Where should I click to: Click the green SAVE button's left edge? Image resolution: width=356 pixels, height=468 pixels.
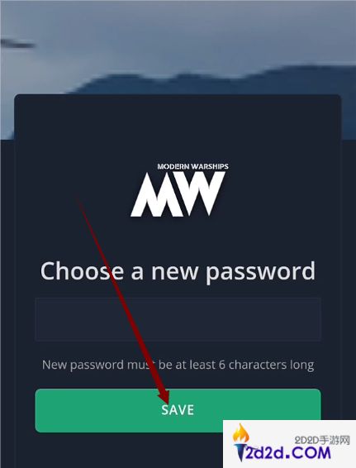click(37, 410)
